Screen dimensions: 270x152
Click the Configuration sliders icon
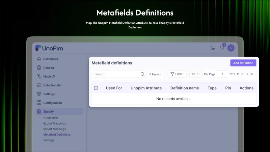click(39, 103)
